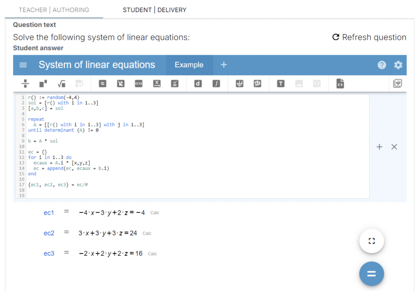Select the derivative 'd' toolbar icon
416x295 pixels.
pos(198,84)
